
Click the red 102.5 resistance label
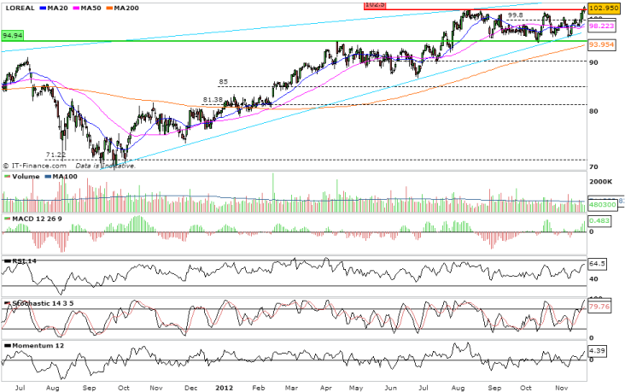[375, 5]
